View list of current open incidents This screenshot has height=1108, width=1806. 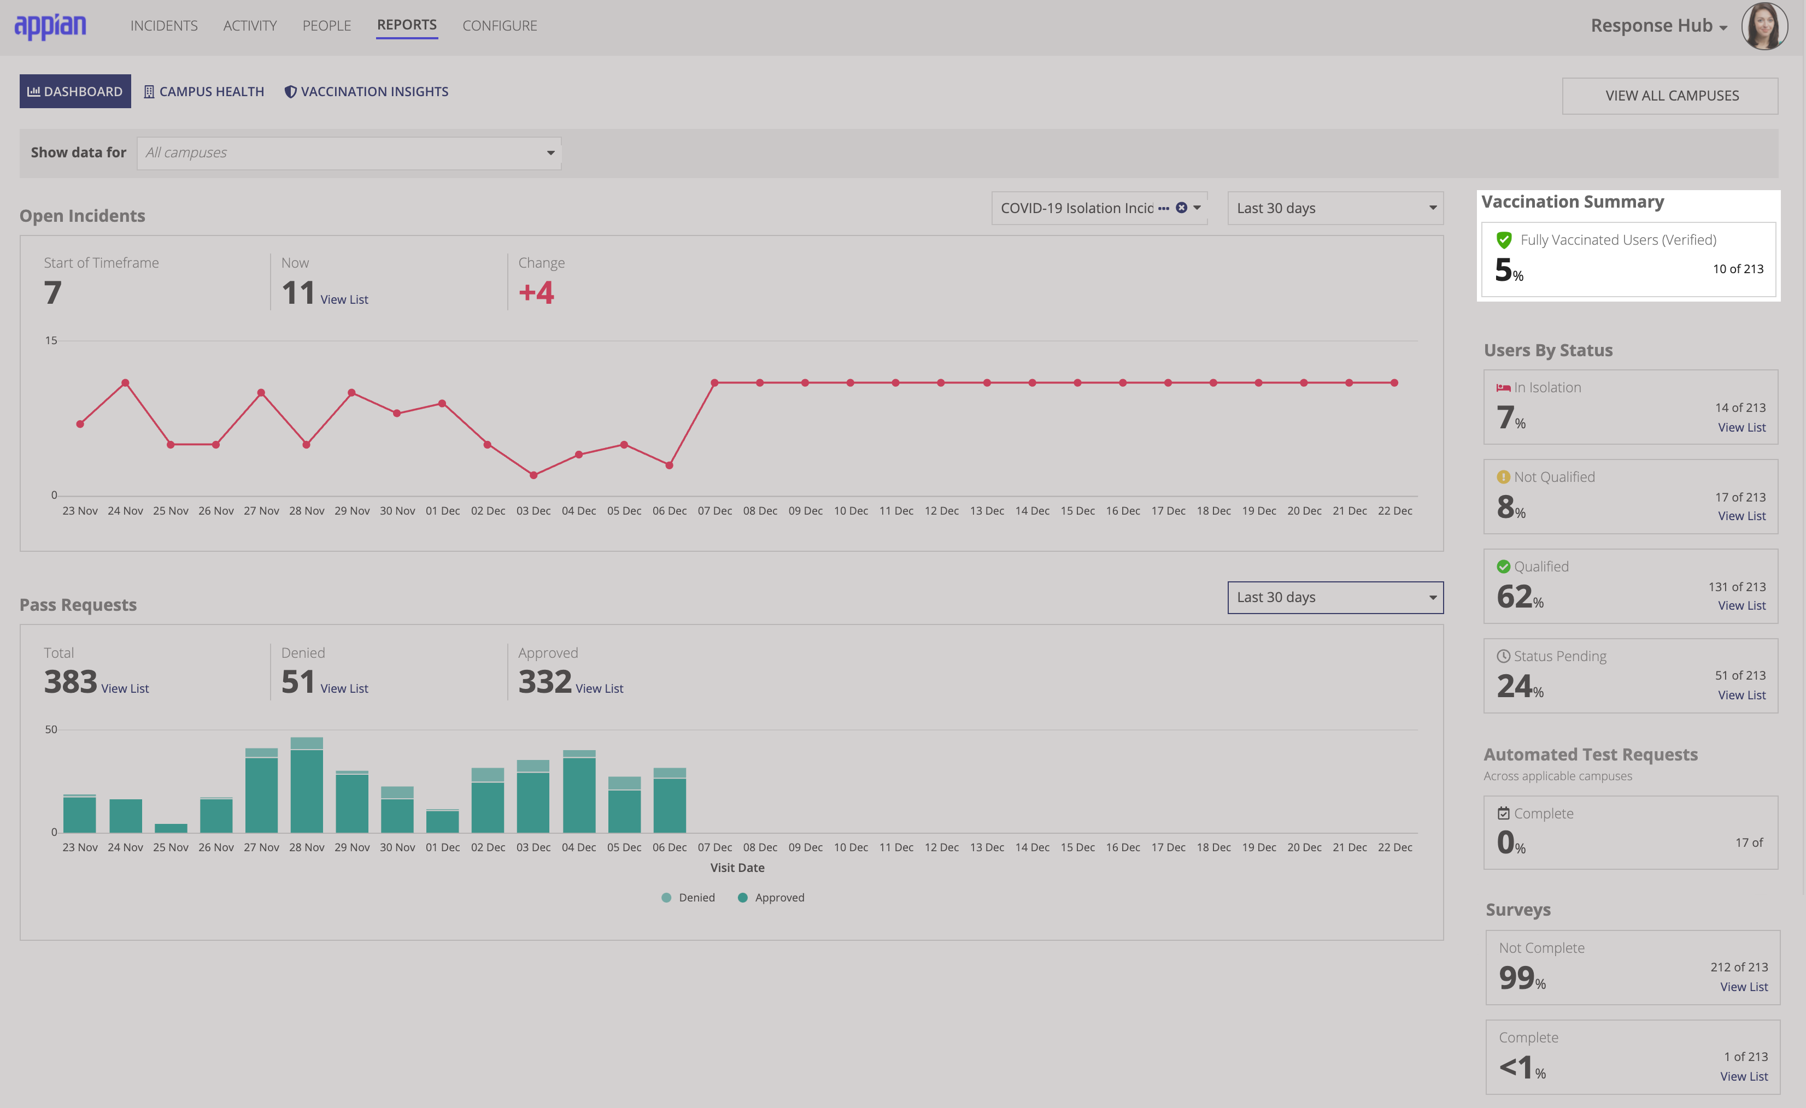tap(344, 300)
